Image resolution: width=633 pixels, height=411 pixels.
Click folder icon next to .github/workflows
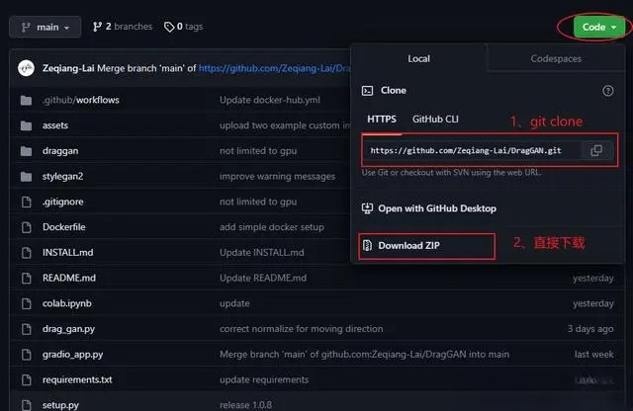click(27, 100)
